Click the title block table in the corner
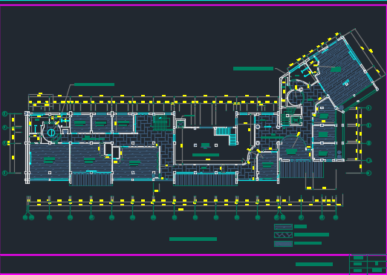 click(x=368, y=265)
